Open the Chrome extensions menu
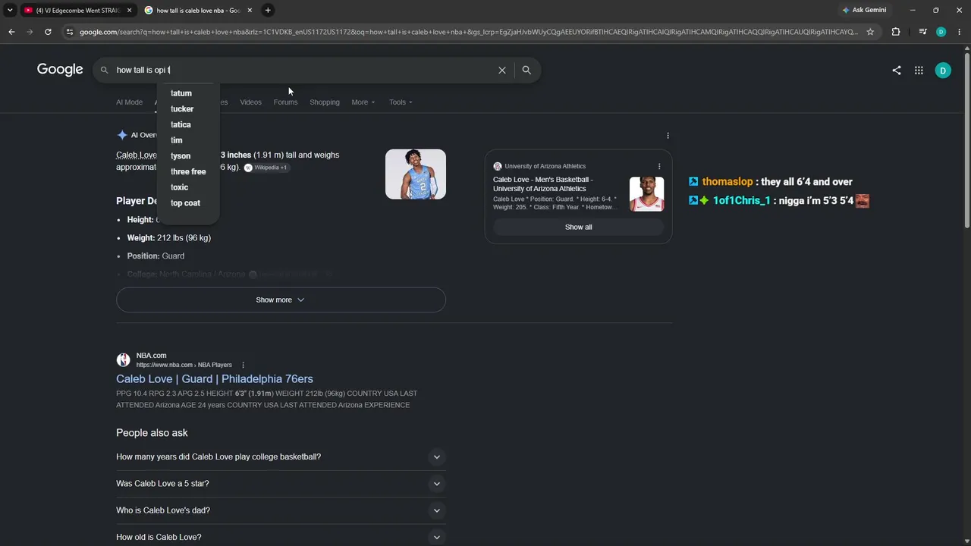This screenshot has width=971, height=546. click(x=896, y=32)
